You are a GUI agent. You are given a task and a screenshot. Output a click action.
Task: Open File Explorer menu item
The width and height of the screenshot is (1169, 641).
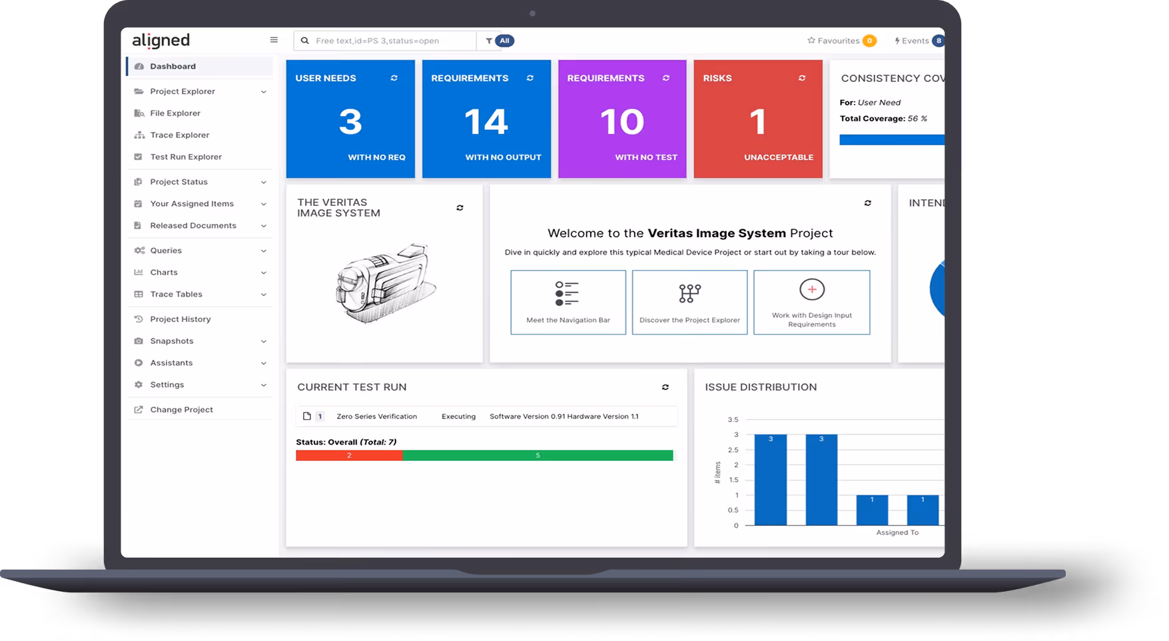click(x=200, y=113)
